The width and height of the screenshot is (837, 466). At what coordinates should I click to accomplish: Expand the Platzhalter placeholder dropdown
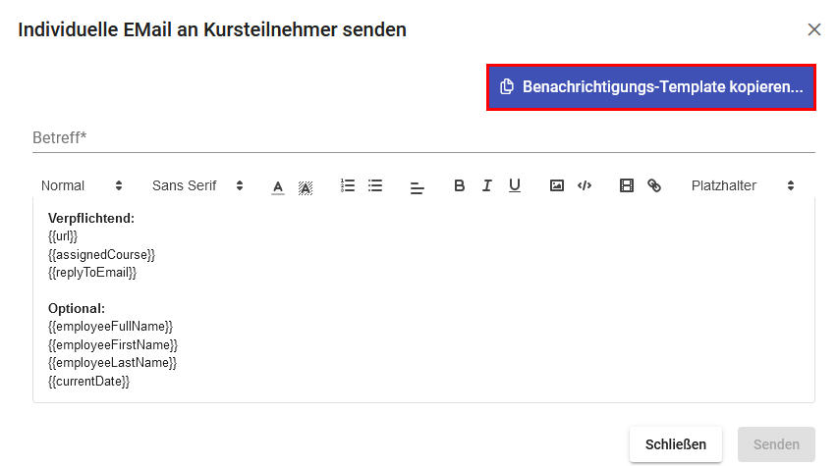(x=743, y=185)
